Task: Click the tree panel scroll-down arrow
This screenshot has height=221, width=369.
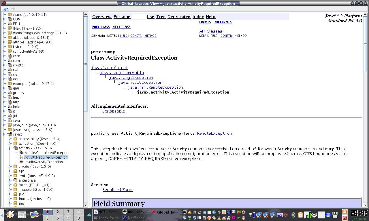Action: point(86,205)
